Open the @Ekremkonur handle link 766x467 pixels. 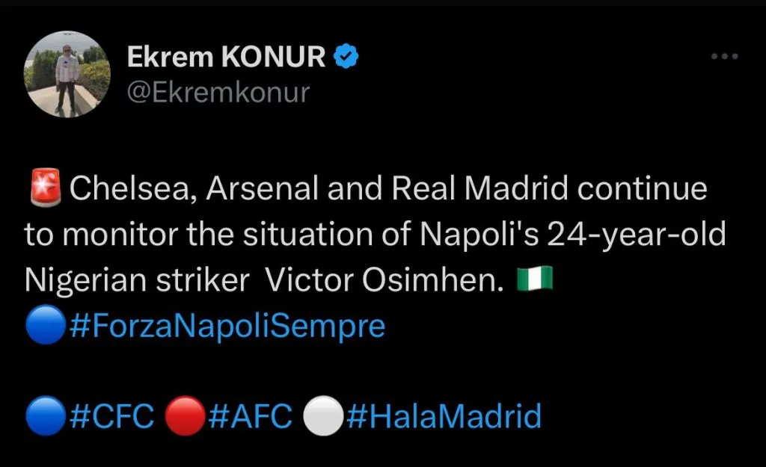click(x=218, y=93)
